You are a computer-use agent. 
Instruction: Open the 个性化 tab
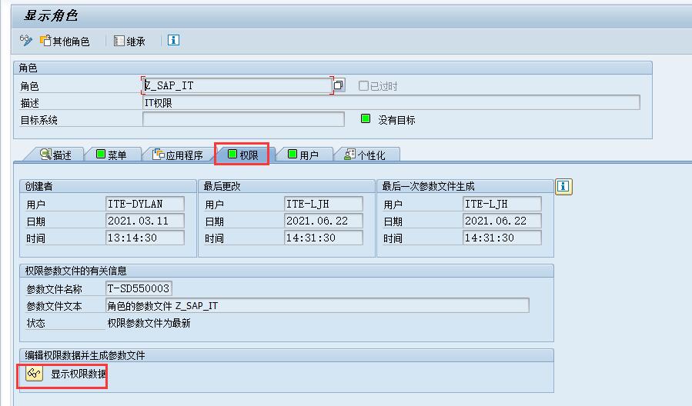365,155
